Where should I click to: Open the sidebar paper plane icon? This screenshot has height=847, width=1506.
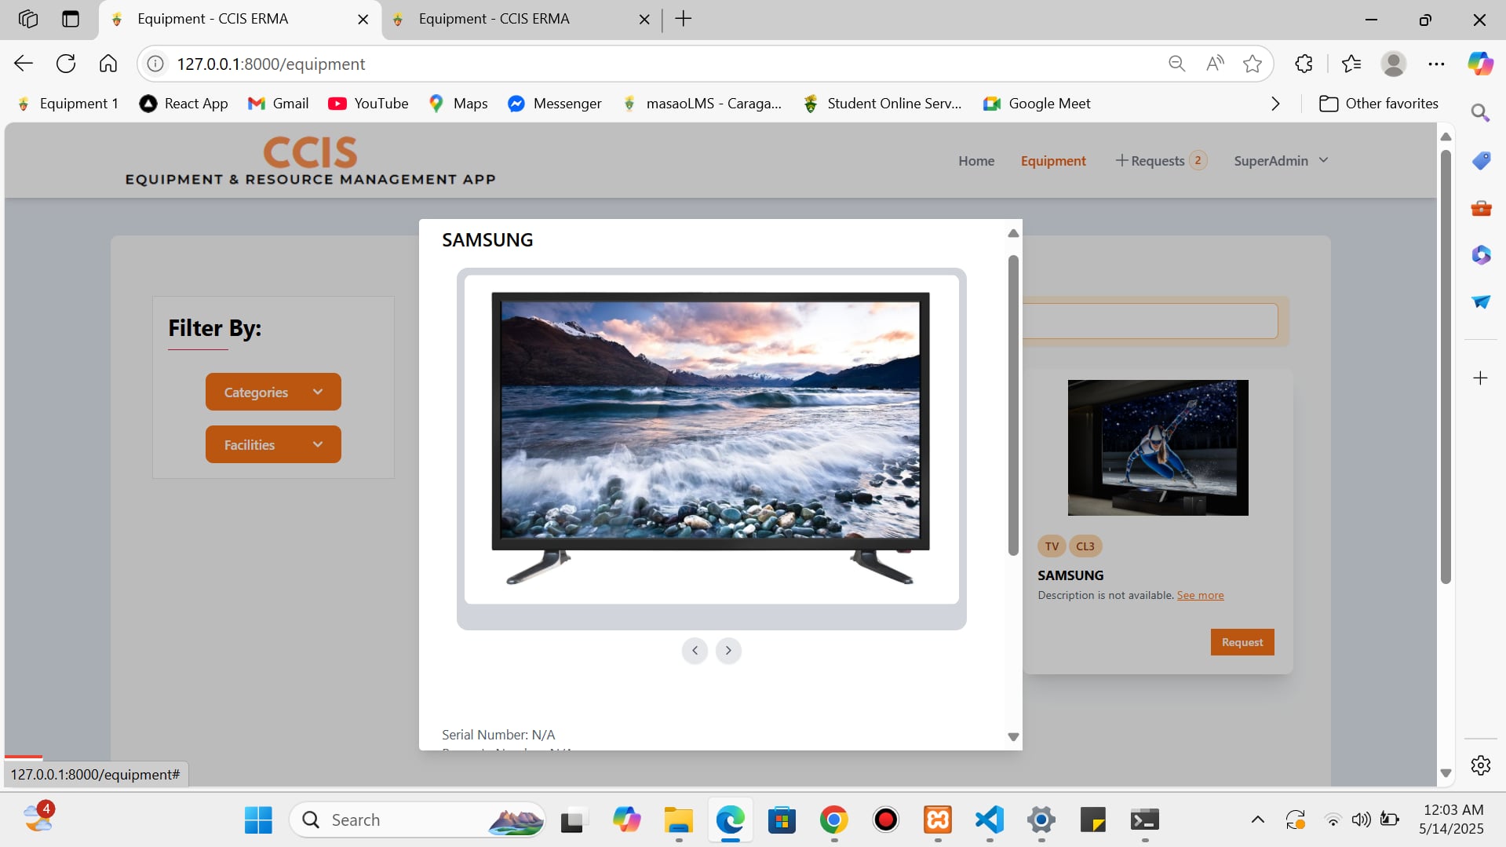click(1481, 302)
